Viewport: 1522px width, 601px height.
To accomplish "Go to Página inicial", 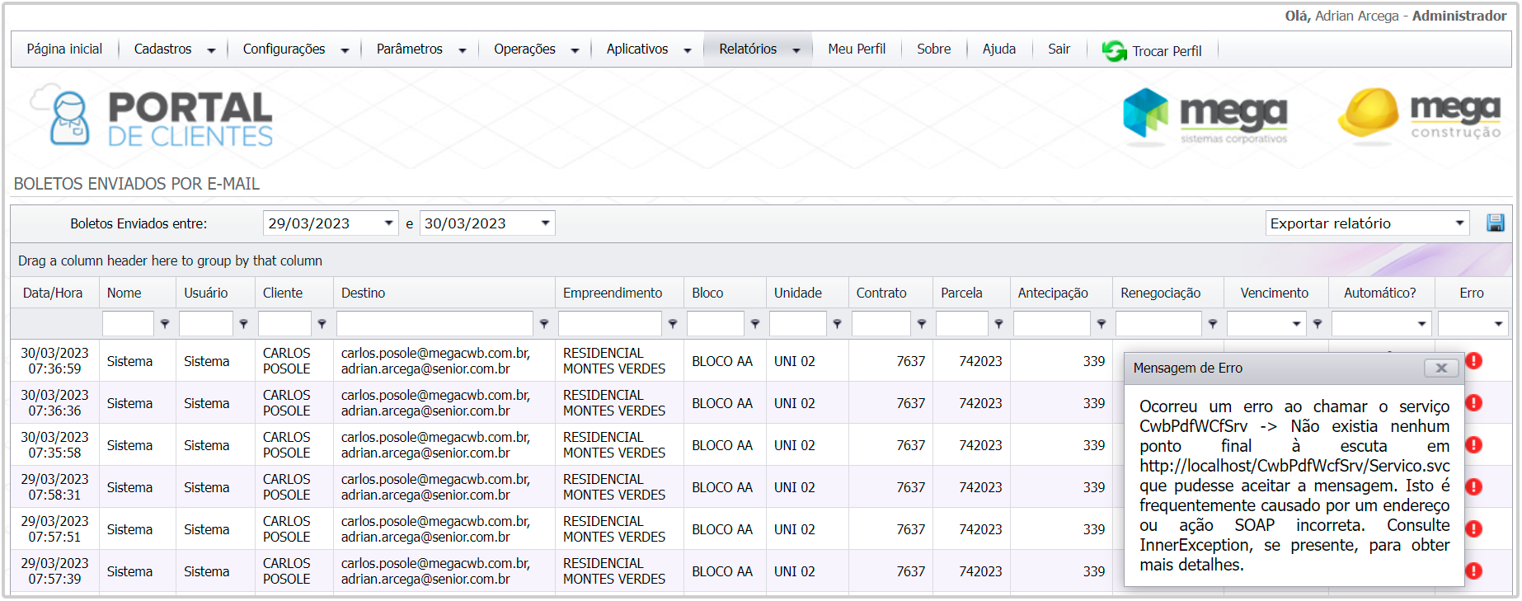I will pos(64,49).
